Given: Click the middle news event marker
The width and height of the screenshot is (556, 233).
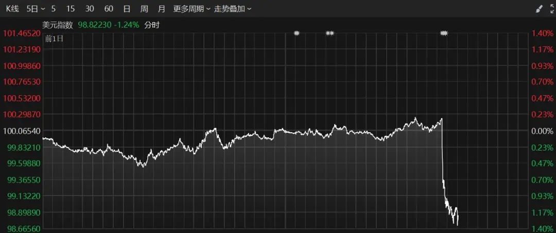Looking at the screenshot, I should tap(330, 33).
